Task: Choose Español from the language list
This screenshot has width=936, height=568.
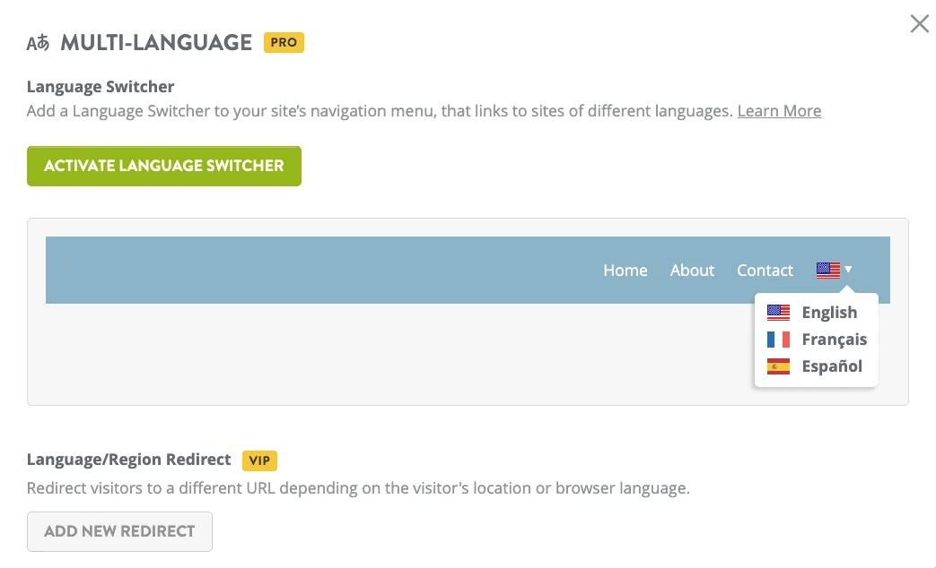Action: [x=832, y=366]
